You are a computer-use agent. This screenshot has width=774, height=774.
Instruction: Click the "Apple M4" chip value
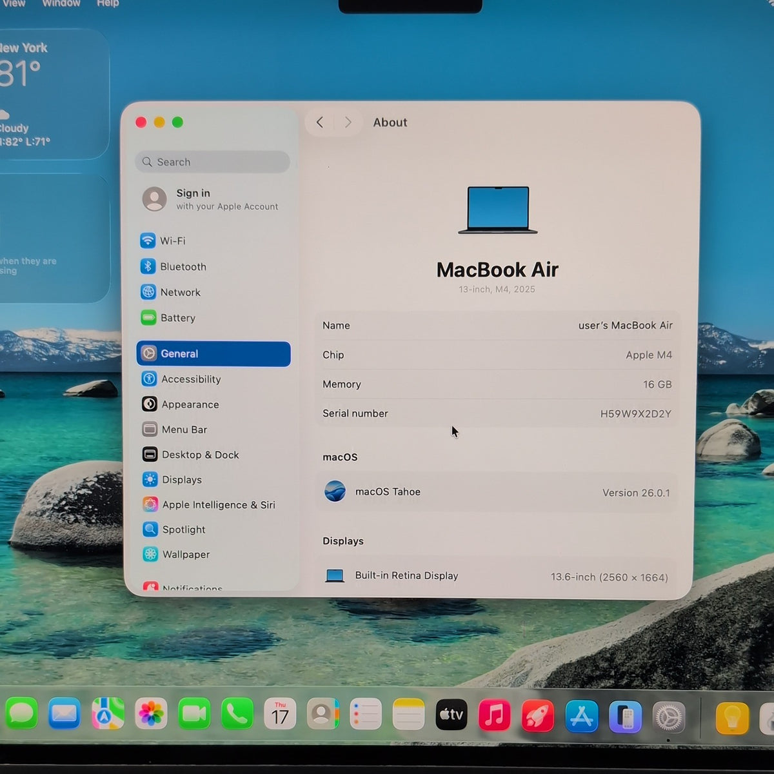649,355
